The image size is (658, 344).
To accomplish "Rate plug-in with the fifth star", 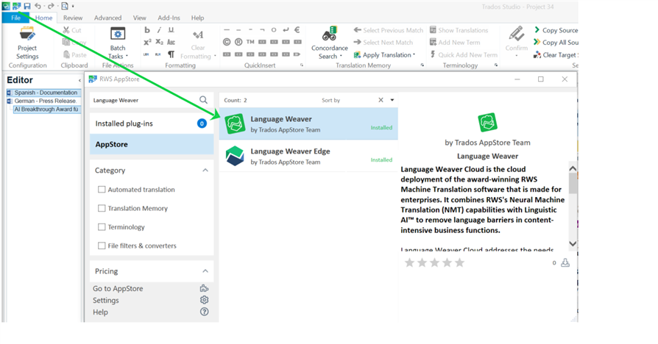I will [x=460, y=262].
